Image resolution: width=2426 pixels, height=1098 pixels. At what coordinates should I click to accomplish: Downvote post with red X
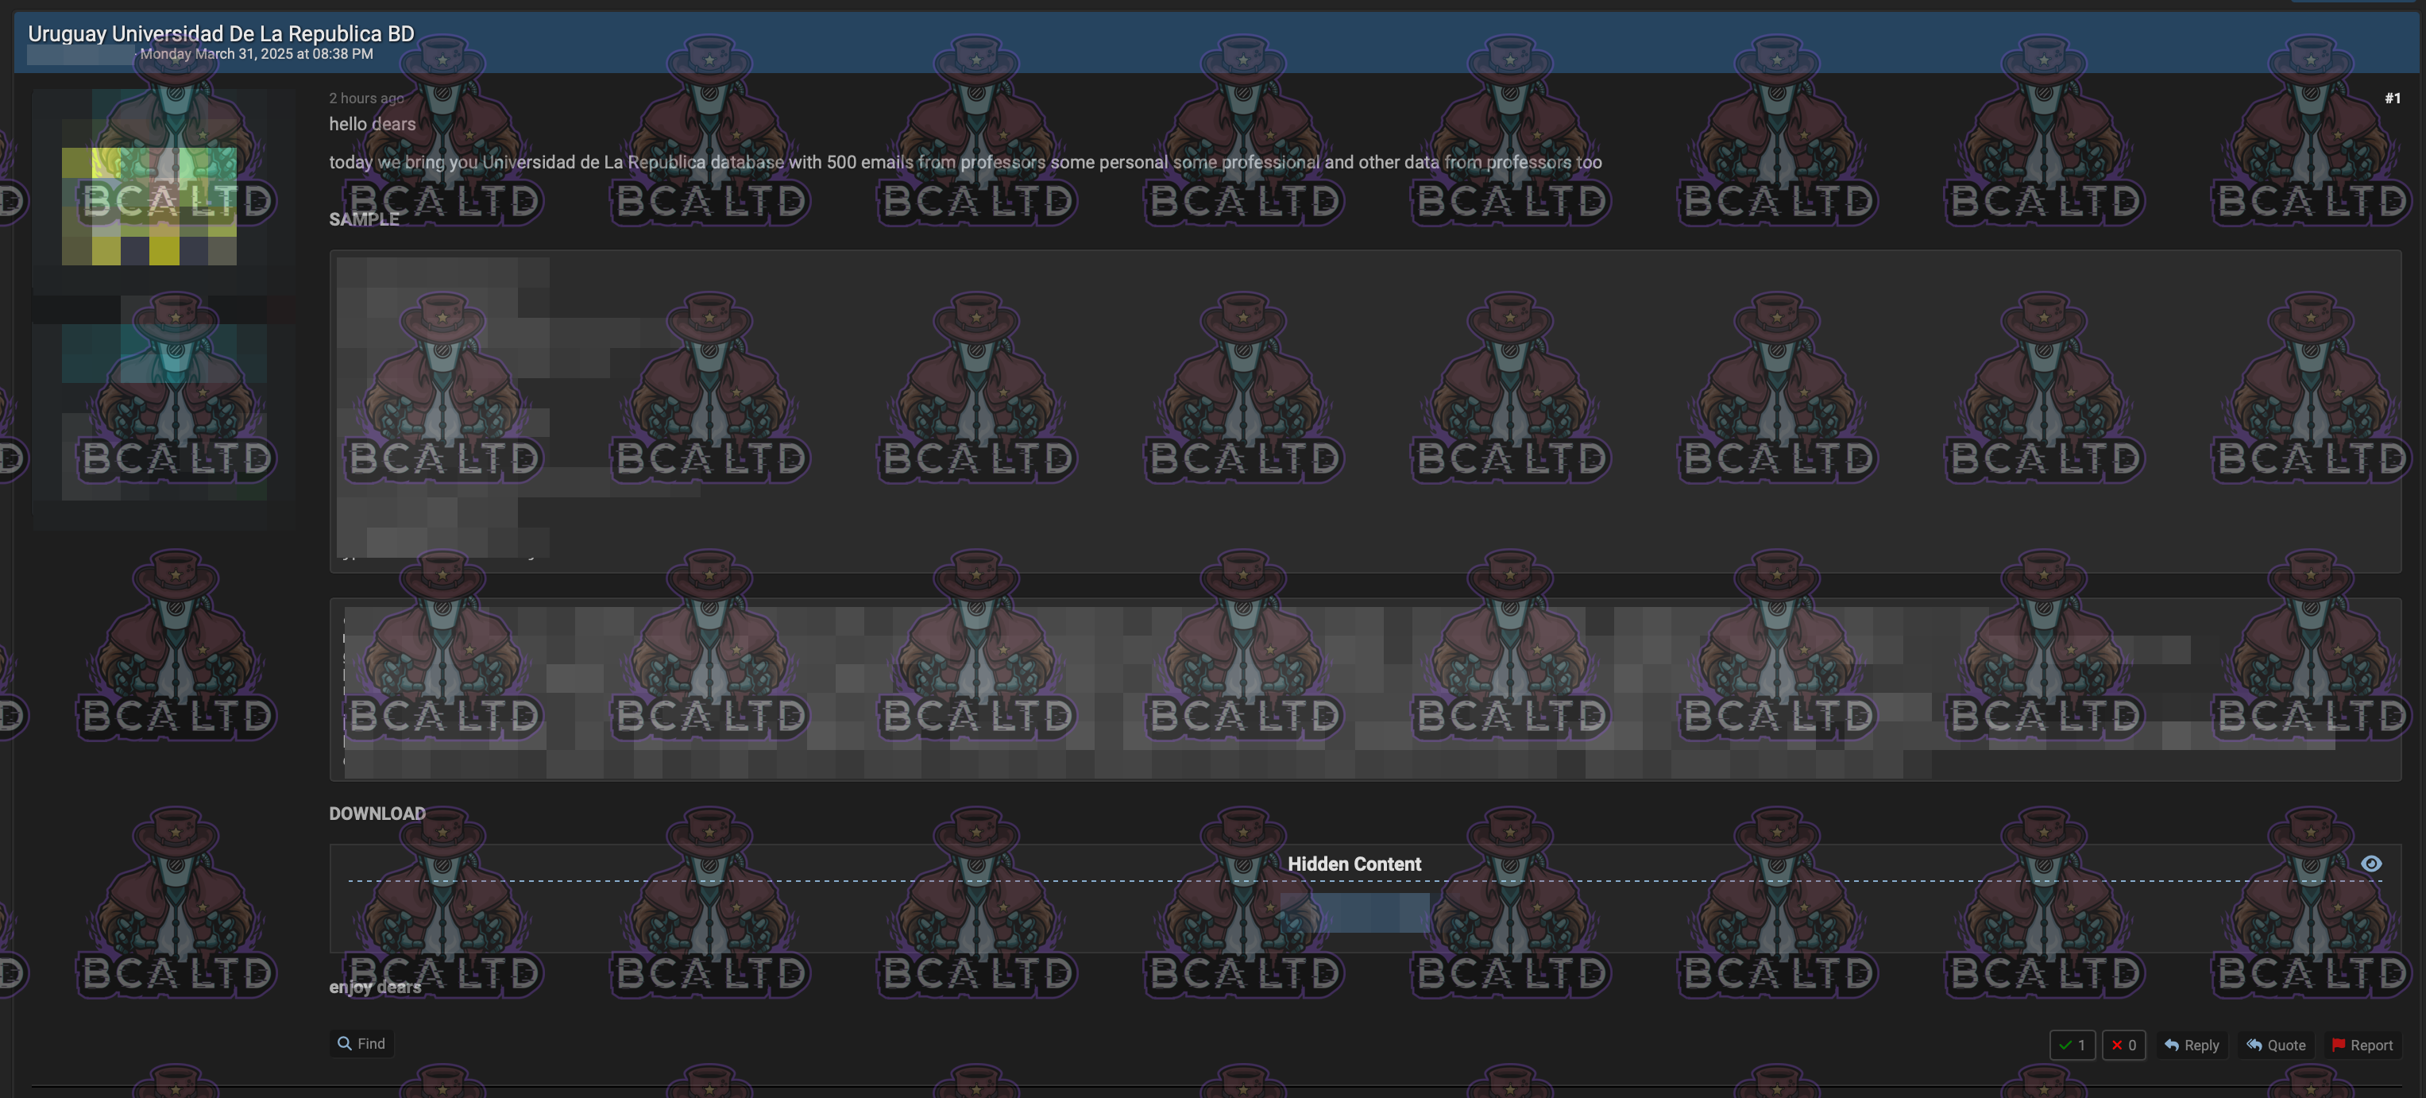click(x=2123, y=1046)
